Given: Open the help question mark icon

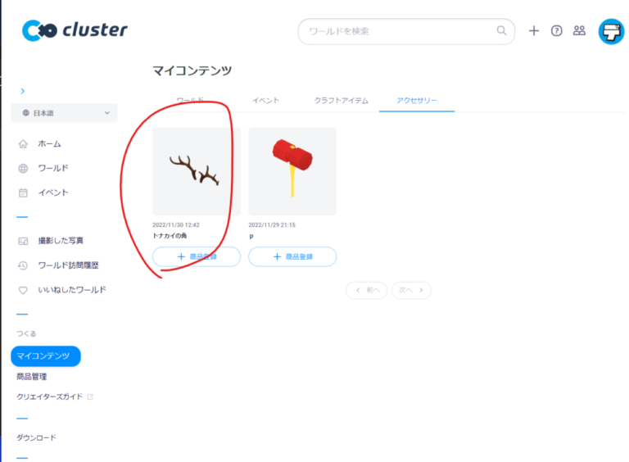Looking at the screenshot, I should 556,31.
